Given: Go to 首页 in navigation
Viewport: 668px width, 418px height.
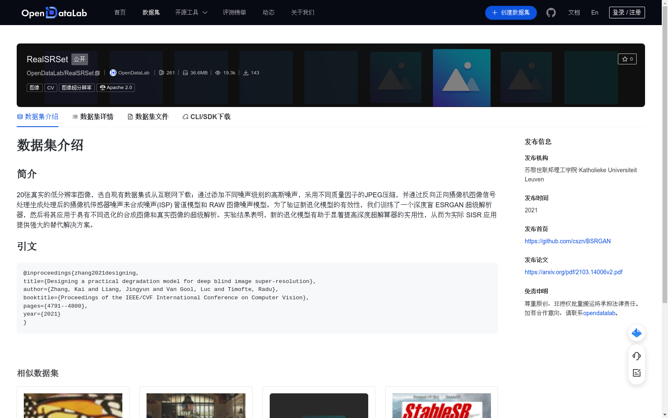Looking at the screenshot, I should (x=120, y=13).
